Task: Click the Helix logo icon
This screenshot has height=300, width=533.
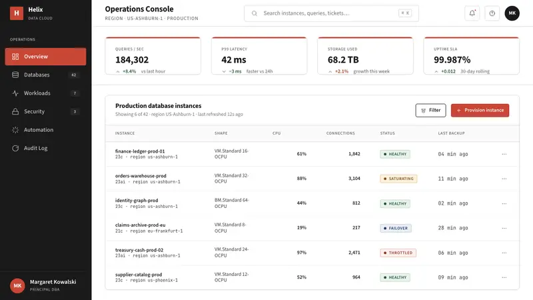Action: tap(16, 13)
